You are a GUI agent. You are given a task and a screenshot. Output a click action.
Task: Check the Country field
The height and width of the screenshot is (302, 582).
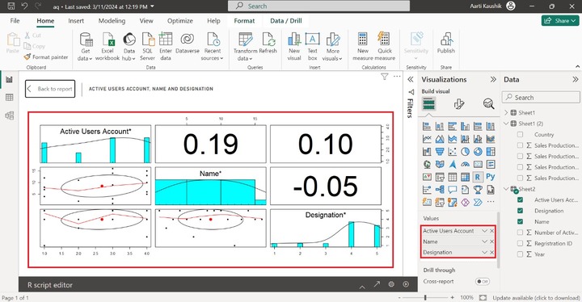pyautogui.click(x=520, y=134)
